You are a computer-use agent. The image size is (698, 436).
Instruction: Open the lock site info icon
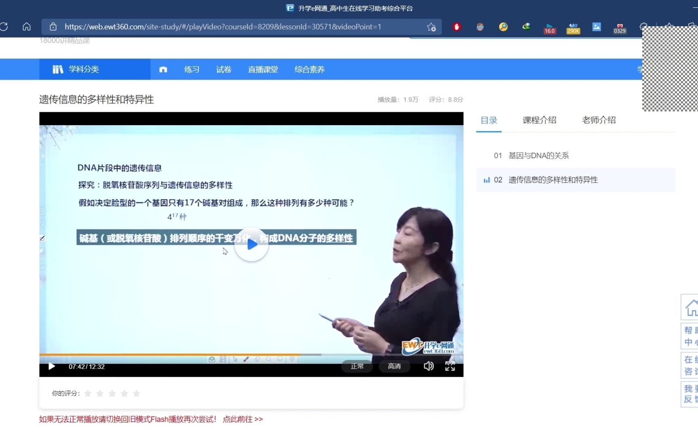[53, 27]
